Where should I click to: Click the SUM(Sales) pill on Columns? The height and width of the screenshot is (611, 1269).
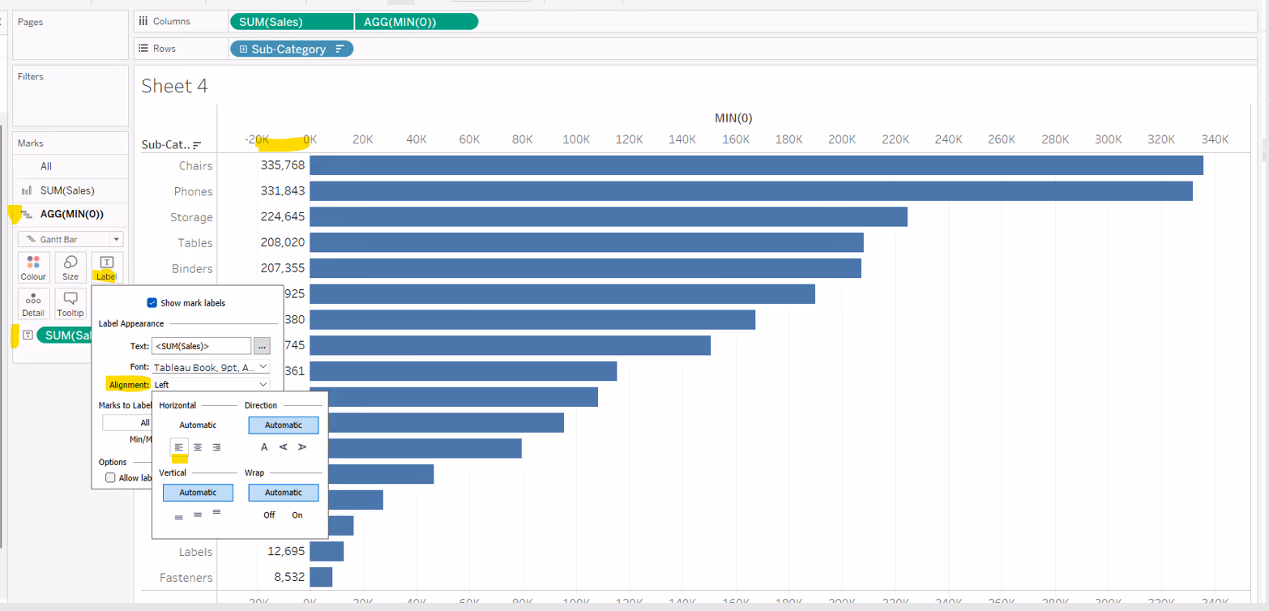292,22
